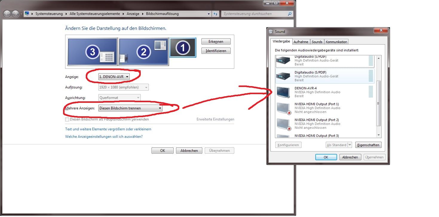Image resolution: width=439 pixels, height=217 pixels.
Task: Click Übernehmen in the display settings window
Action: click(x=219, y=151)
